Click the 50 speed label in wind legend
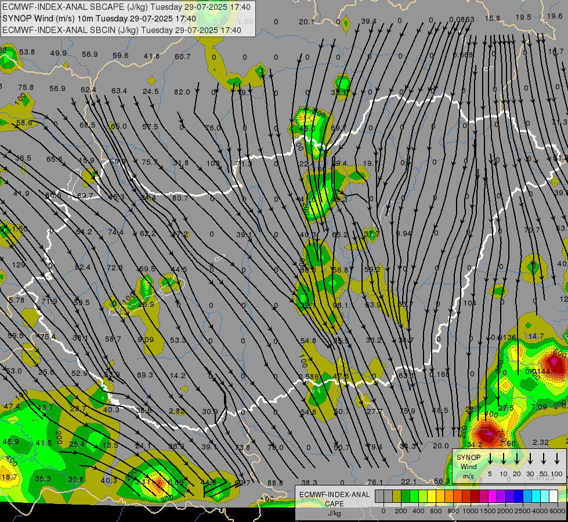The height and width of the screenshot is (522, 568). point(544,474)
